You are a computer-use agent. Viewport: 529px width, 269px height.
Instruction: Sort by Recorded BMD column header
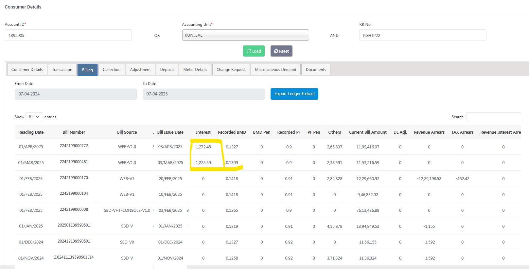click(x=232, y=132)
